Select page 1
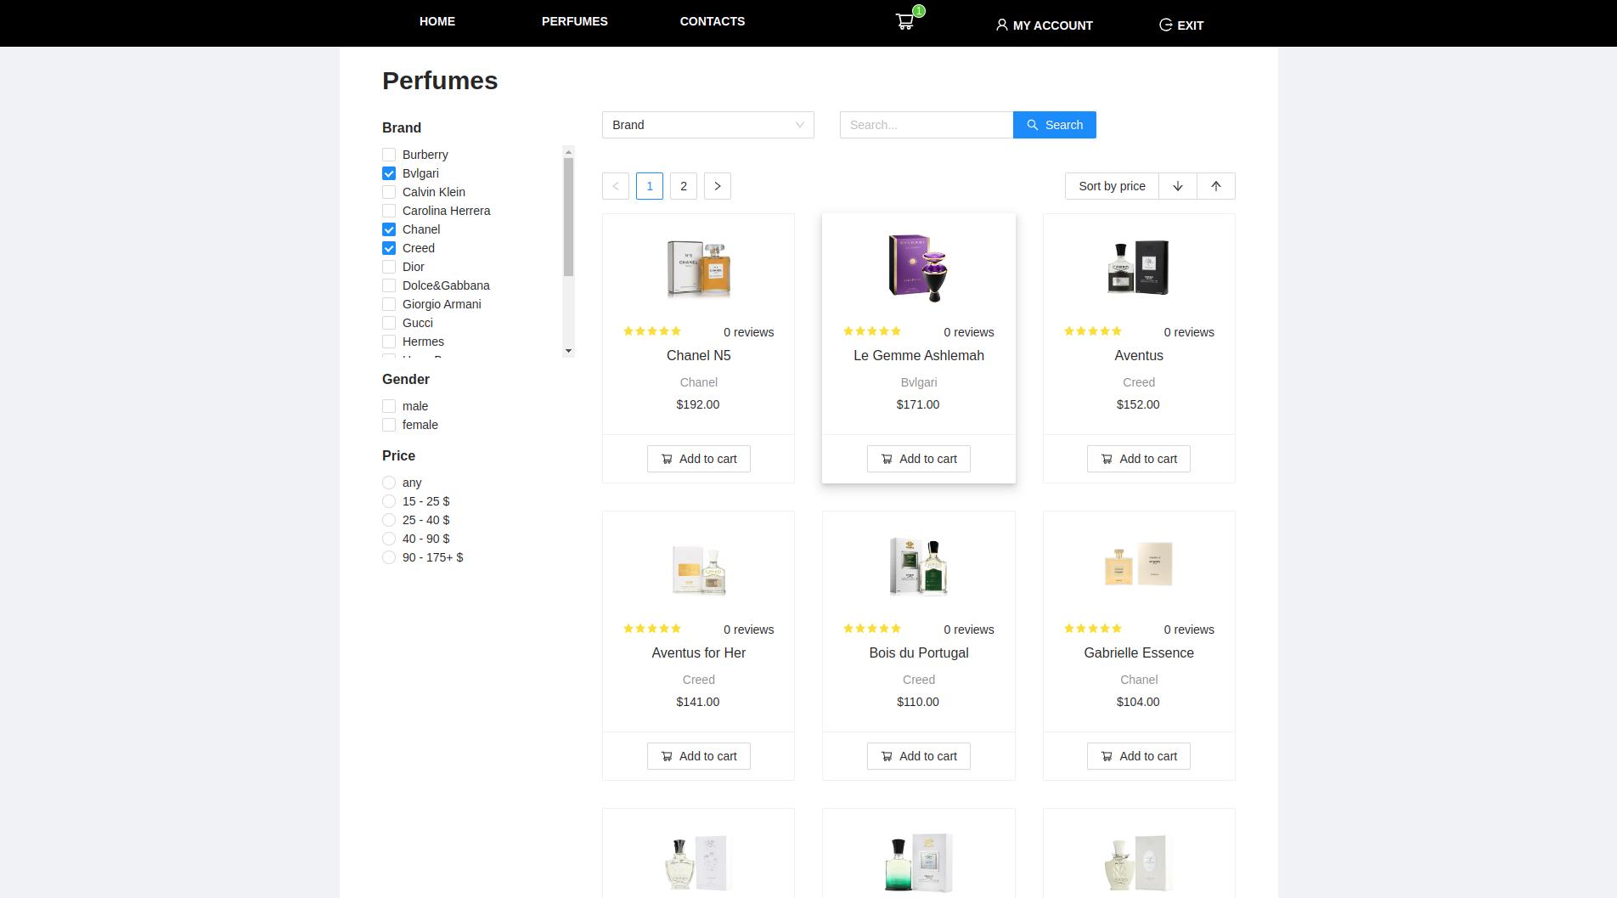The image size is (1617, 898). (x=650, y=186)
